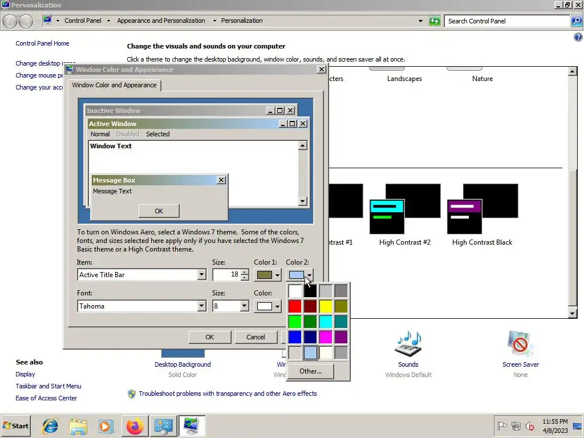The height and width of the screenshot is (438, 584).
Task: Click the Control Panel icon in address bar
Action: click(x=47, y=20)
